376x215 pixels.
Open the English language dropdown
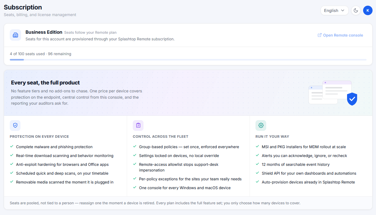[x=334, y=11]
